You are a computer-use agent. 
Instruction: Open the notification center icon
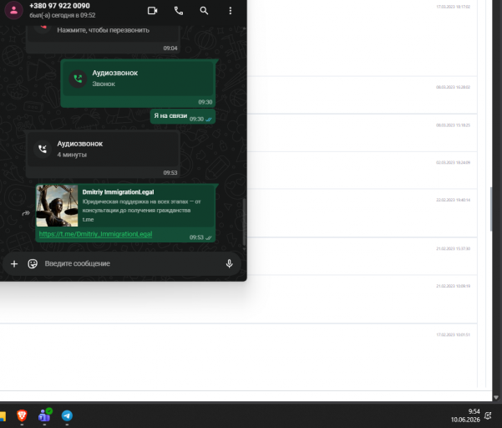[488, 415]
